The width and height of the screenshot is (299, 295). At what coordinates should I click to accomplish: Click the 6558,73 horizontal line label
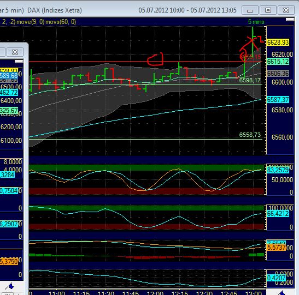(x=250, y=135)
